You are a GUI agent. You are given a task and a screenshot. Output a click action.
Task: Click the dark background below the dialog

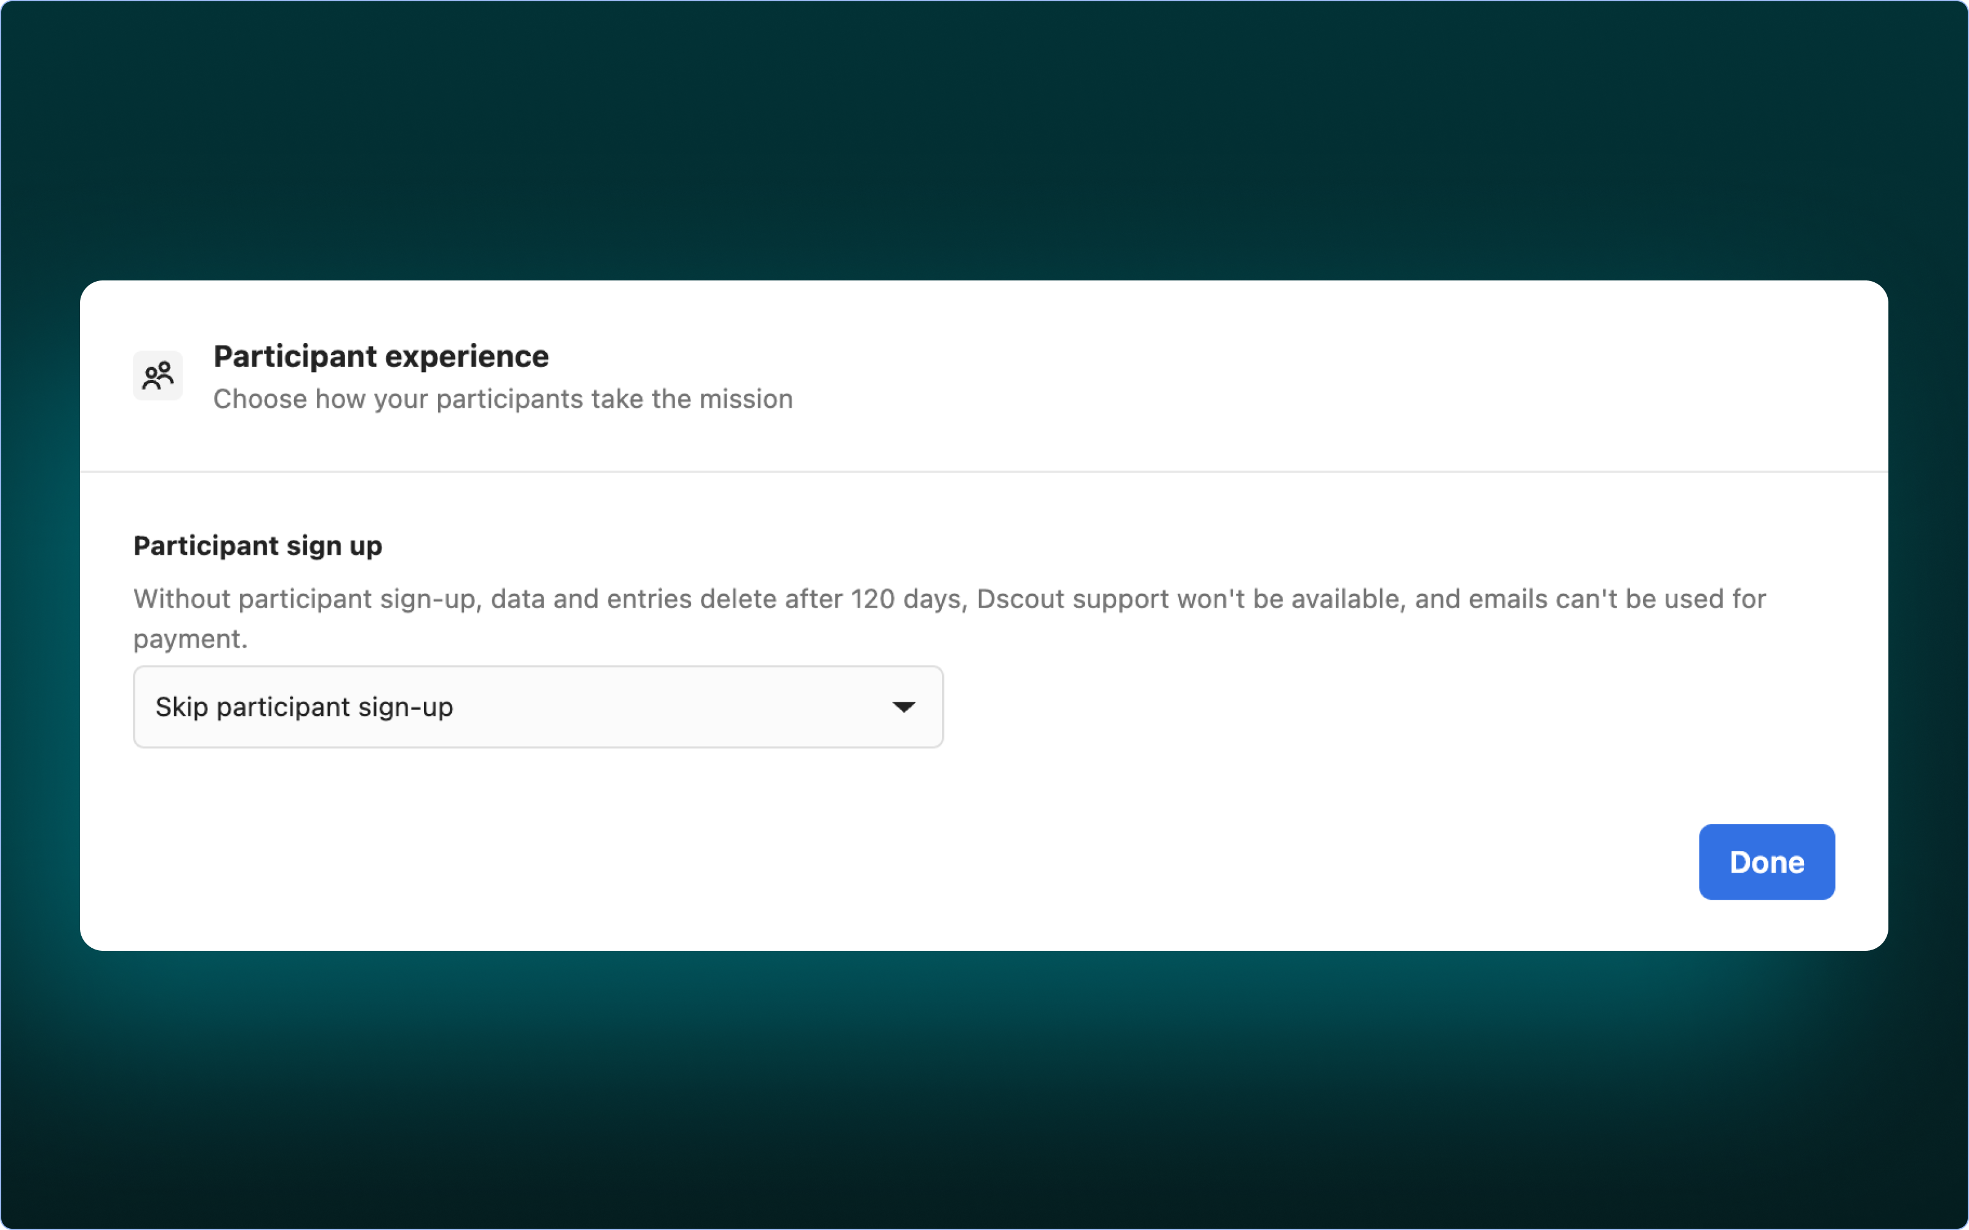pyautogui.click(x=985, y=1090)
